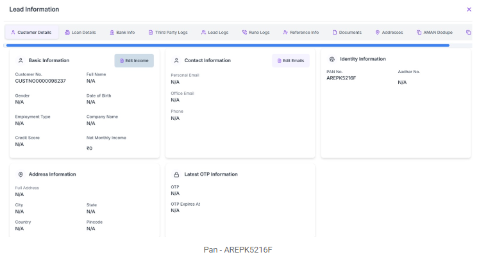Screen dimensions: 488x266
Task: Open the AMAN Dedupe tab
Action: [435, 32]
